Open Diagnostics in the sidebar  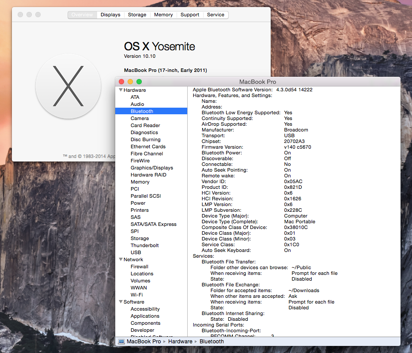coord(144,133)
